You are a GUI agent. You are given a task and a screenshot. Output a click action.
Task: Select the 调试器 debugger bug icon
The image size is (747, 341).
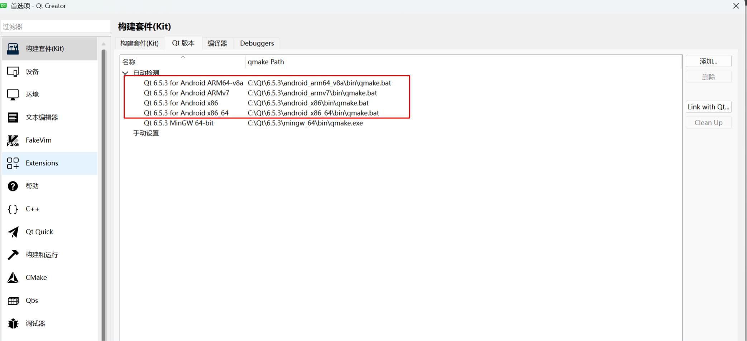pos(13,323)
